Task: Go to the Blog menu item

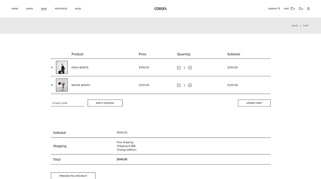Action: [78, 8]
